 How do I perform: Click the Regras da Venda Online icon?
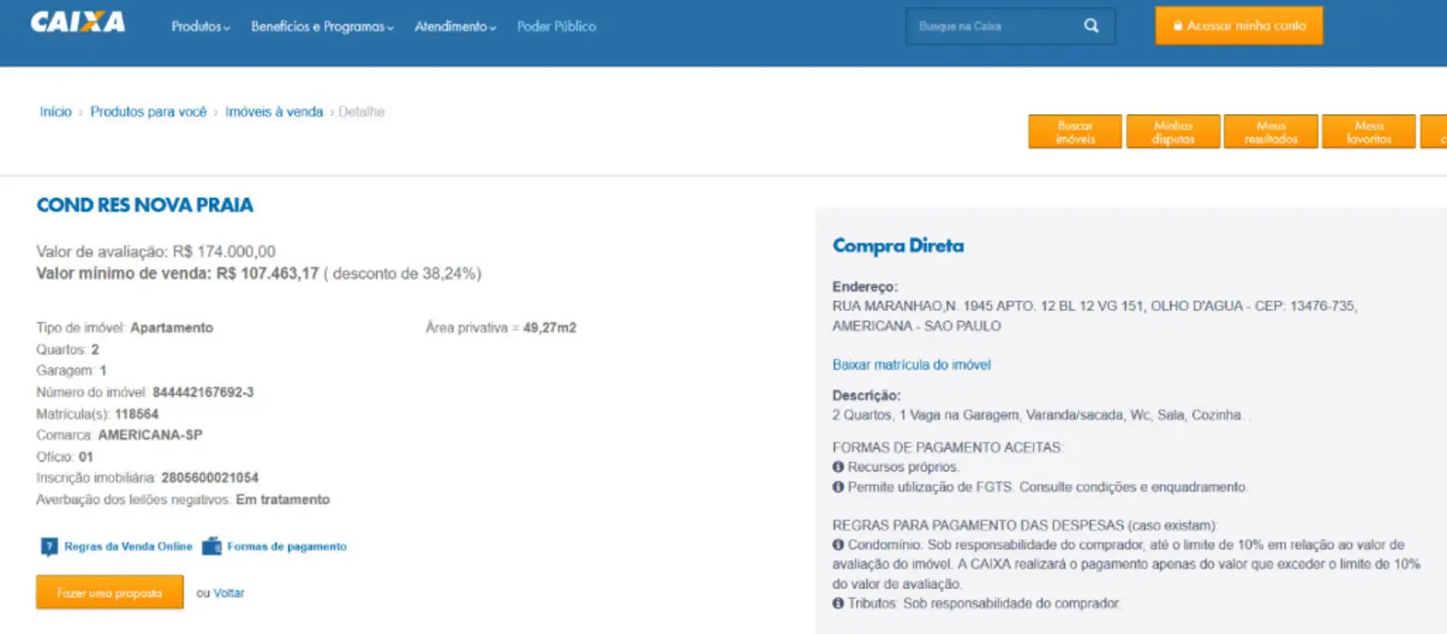(49, 547)
